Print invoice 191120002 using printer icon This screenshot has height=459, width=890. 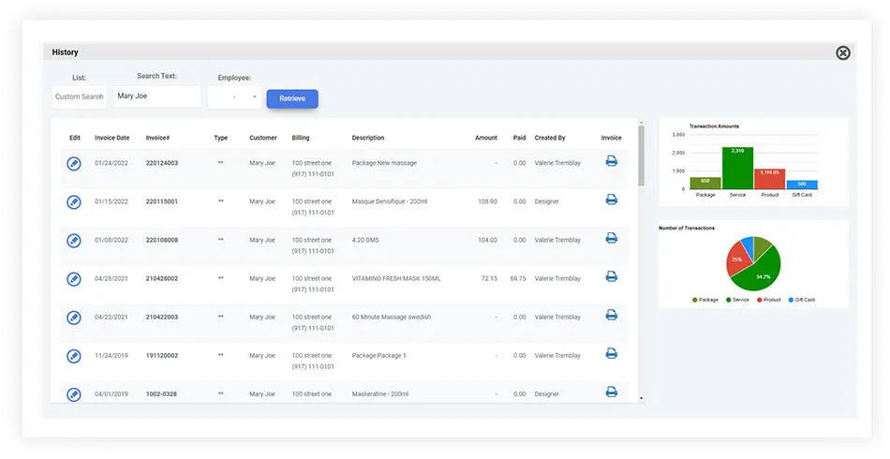coord(612,353)
